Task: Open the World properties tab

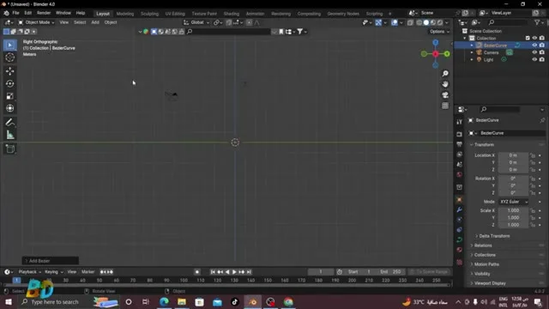Action: click(x=460, y=174)
